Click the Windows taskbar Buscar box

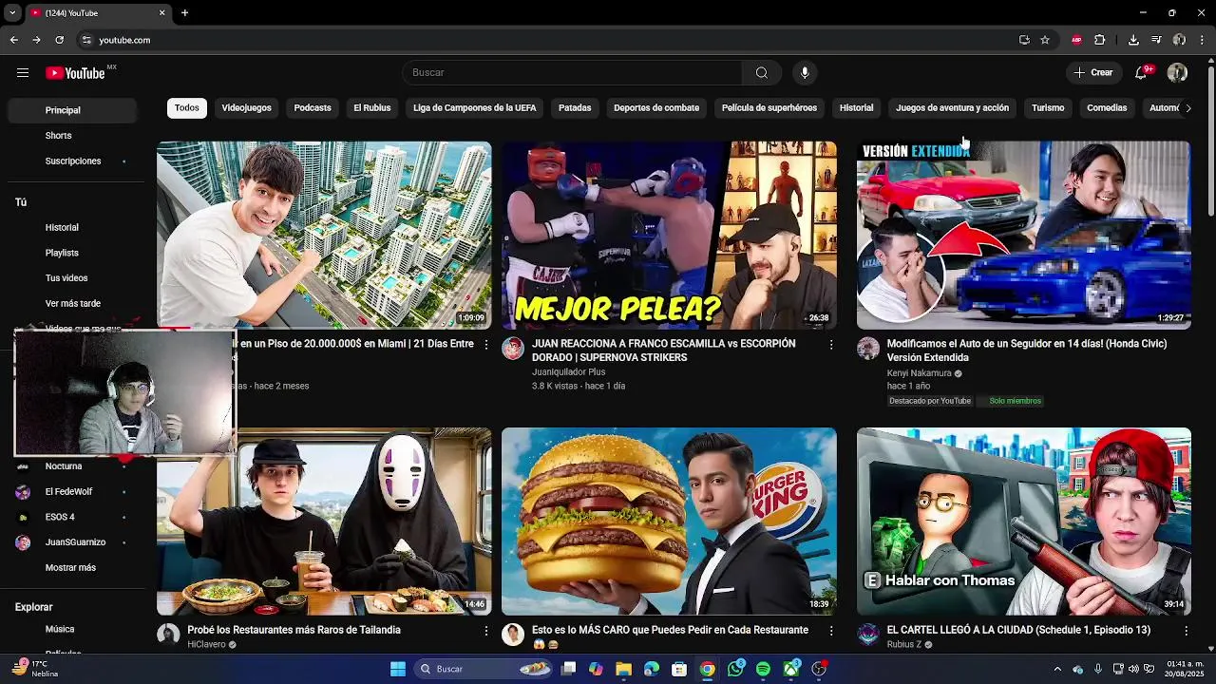(485, 669)
